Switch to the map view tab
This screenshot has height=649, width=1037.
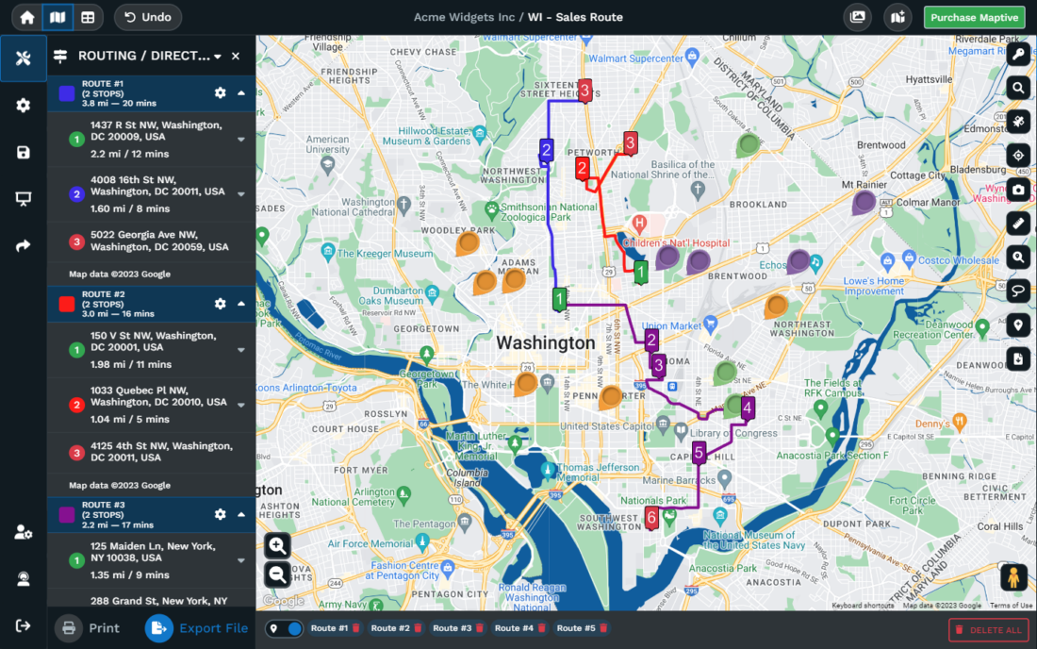58,17
